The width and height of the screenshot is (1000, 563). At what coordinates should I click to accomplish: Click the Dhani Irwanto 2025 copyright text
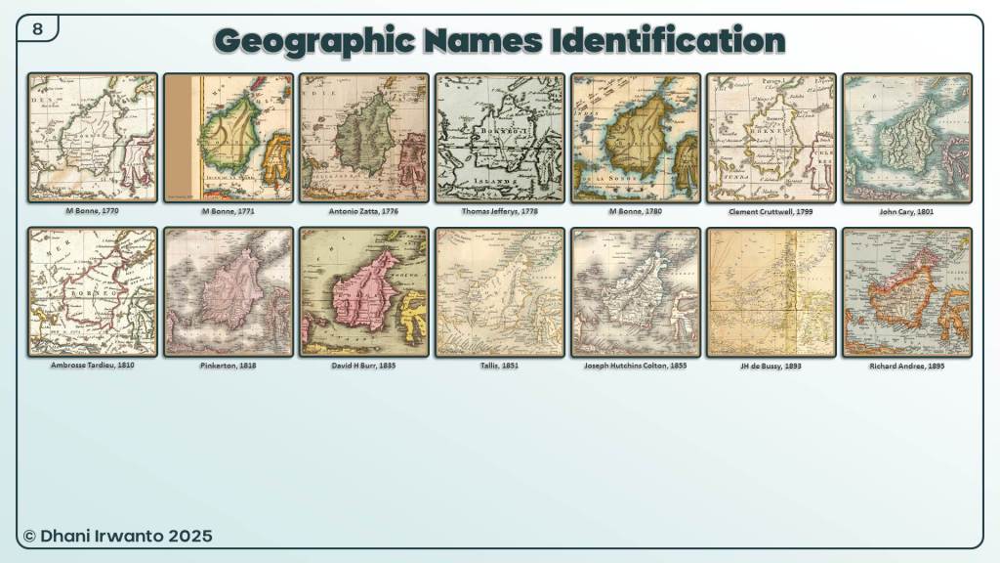[117, 536]
